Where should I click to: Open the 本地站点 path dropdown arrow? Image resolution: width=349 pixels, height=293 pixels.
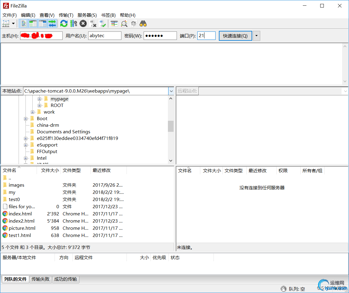(x=171, y=91)
